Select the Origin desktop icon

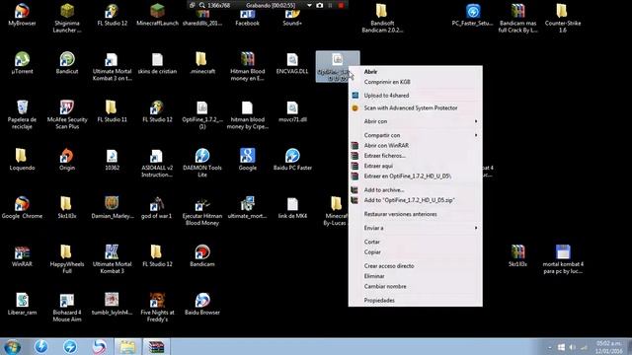(67, 160)
